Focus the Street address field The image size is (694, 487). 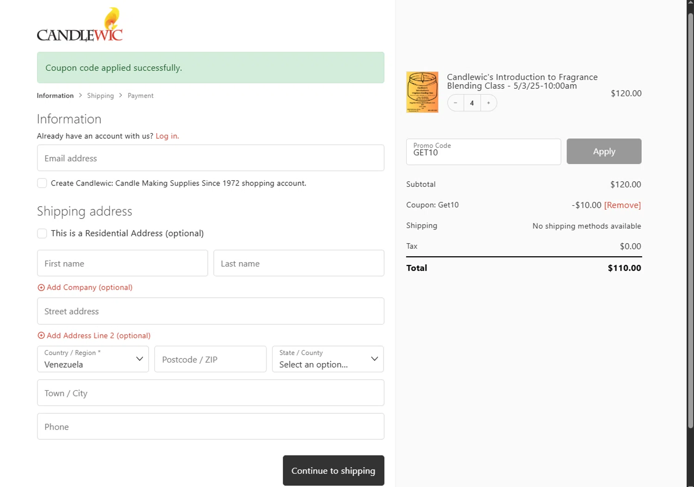(211, 311)
